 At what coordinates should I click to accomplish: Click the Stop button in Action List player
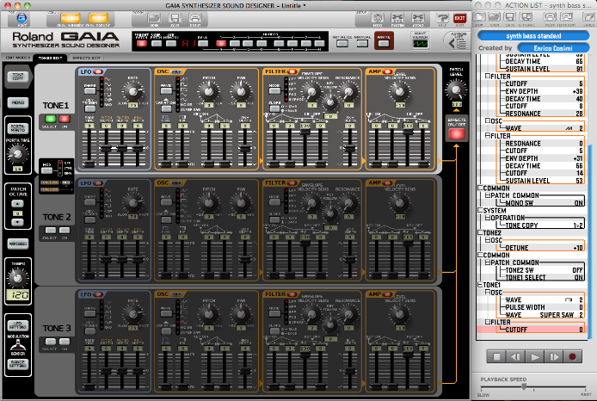point(496,357)
